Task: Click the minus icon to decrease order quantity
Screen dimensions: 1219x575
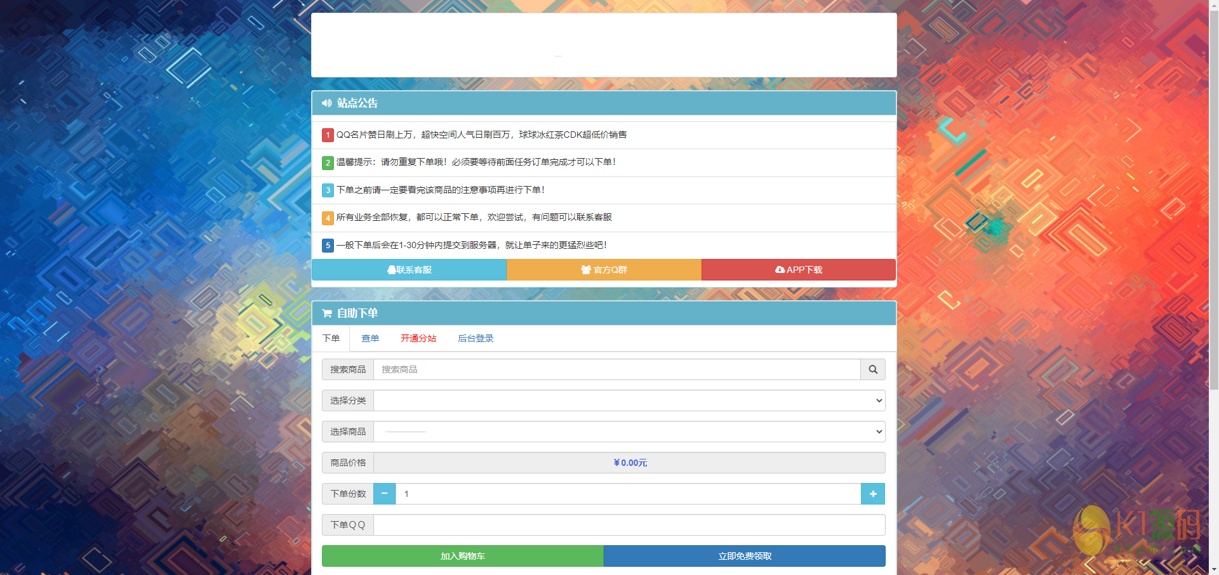Action: [384, 494]
